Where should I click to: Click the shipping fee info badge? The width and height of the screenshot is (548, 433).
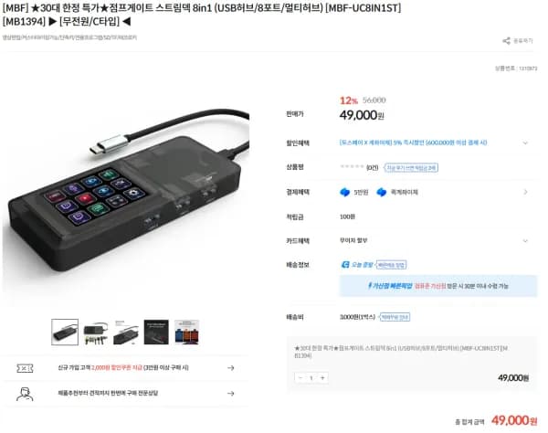395,317
